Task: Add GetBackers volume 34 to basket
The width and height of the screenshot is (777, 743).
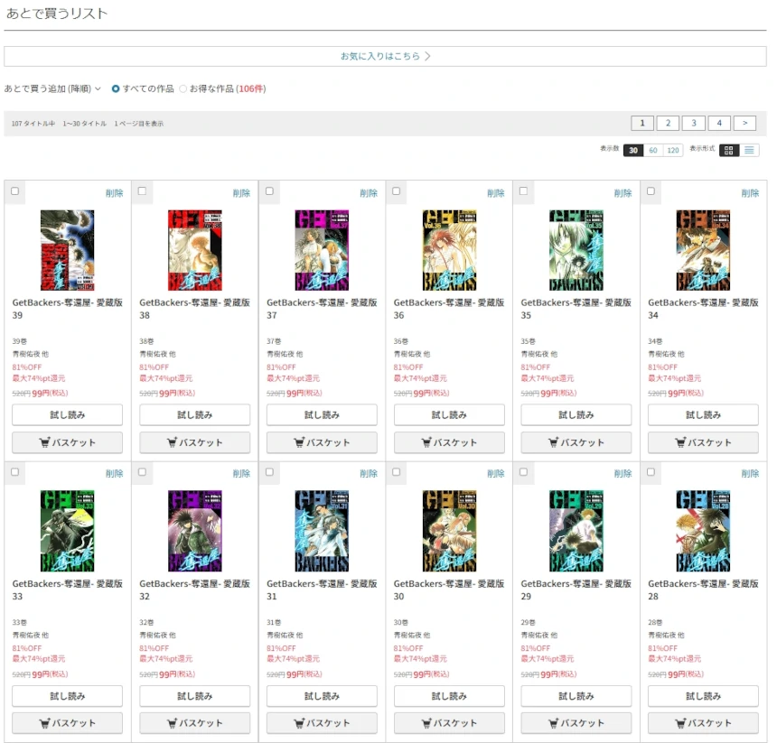Action: (x=703, y=442)
